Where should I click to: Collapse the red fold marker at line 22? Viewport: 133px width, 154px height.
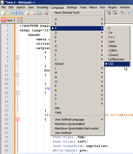click(17, 119)
